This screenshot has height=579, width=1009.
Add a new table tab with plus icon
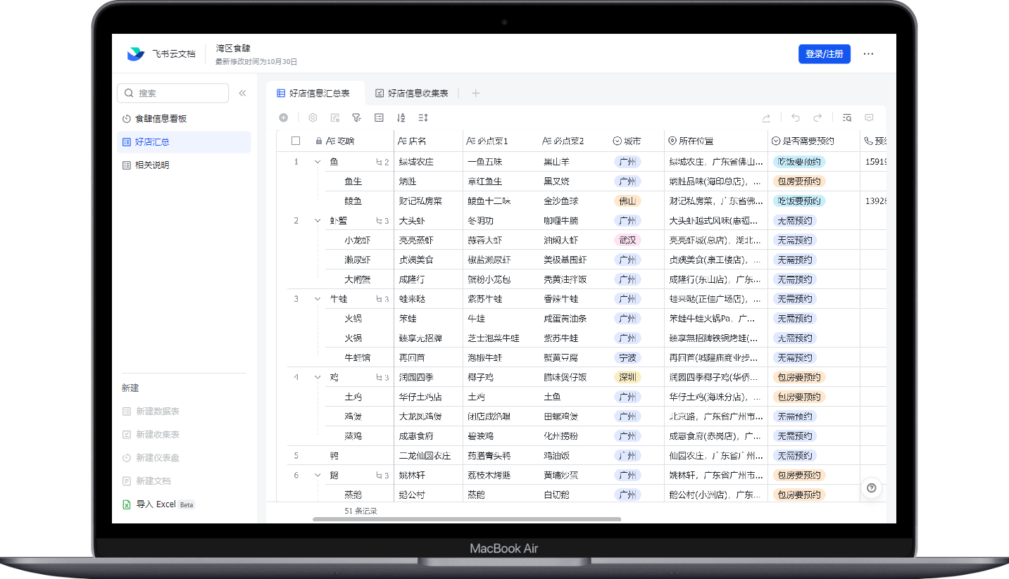coord(476,93)
